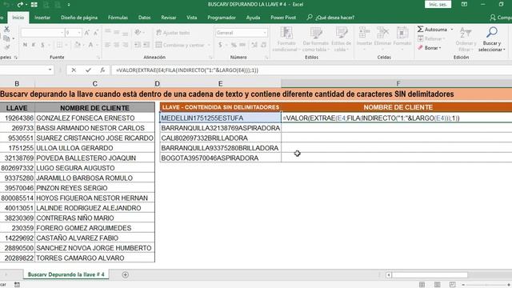The height and width of the screenshot is (288, 512).
Task: Click the accounting number format $ icon
Action: point(220,45)
